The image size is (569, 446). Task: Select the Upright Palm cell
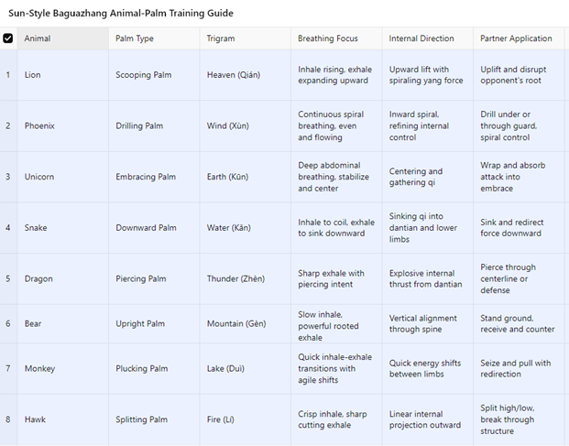point(140,323)
